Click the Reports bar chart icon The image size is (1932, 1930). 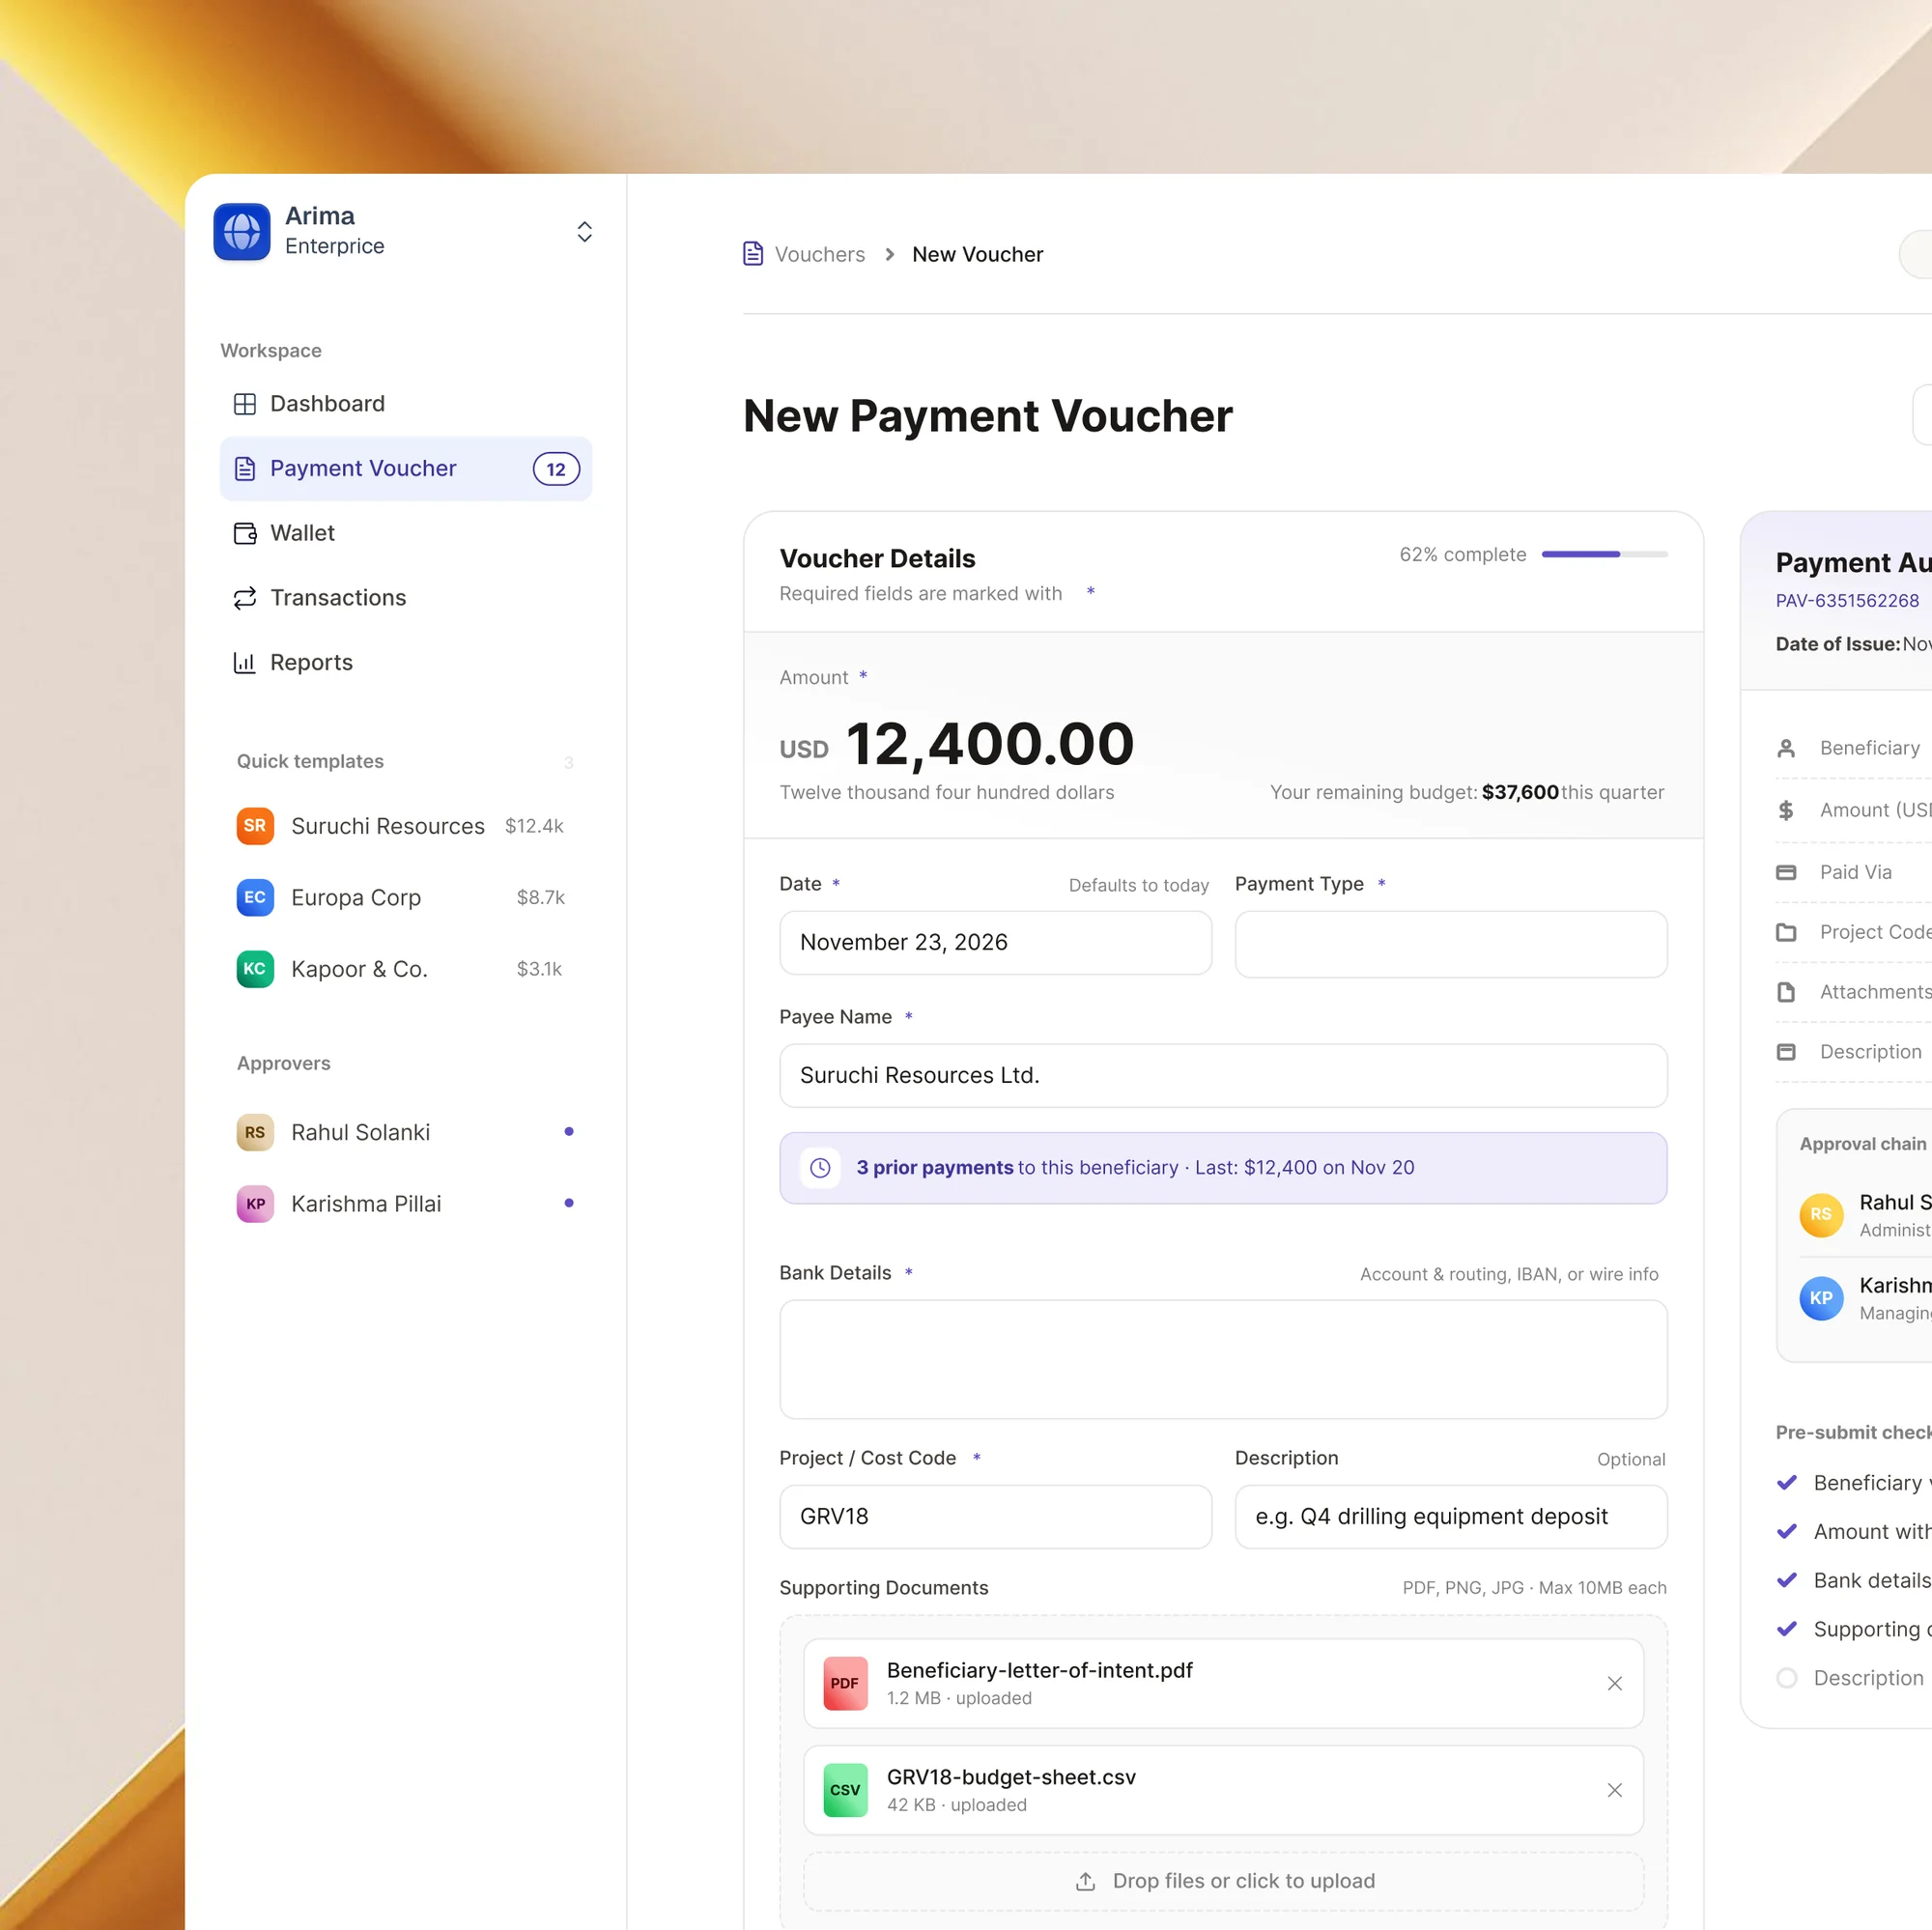(245, 663)
